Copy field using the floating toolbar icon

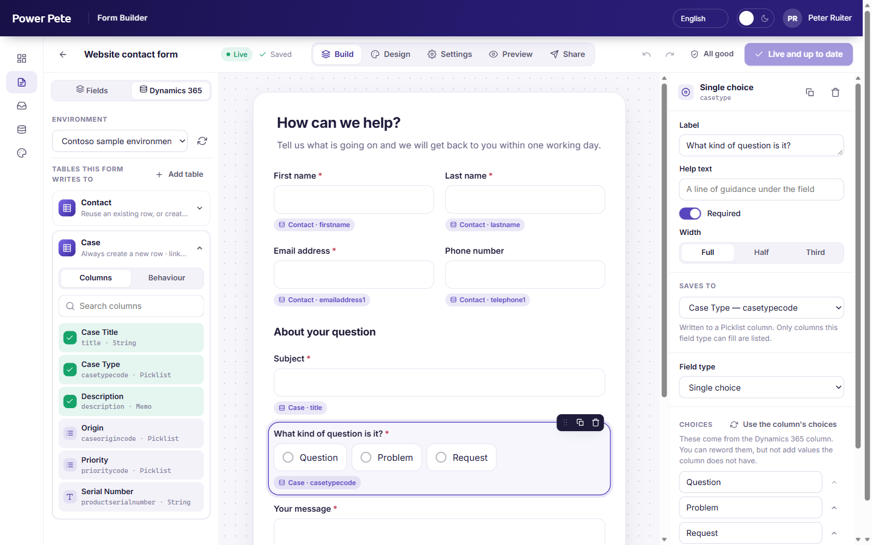[x=580, y=423]
